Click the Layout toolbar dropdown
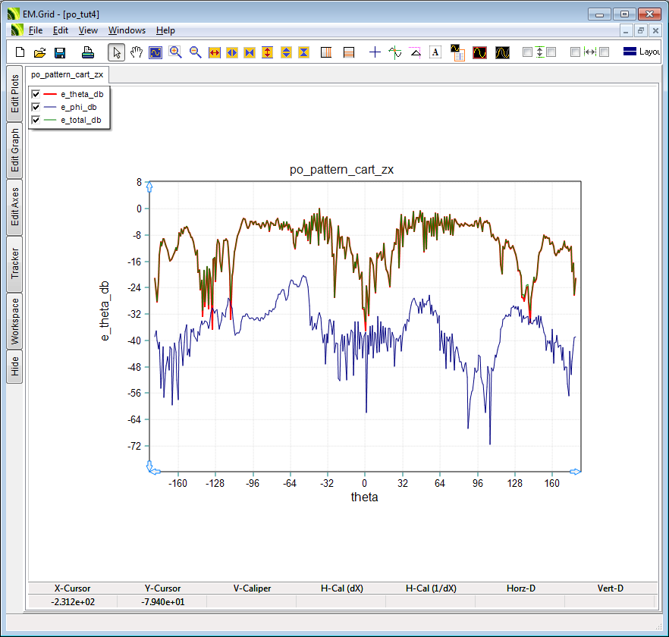This screenshot has height=637, width=669. (x=641, y=52)
